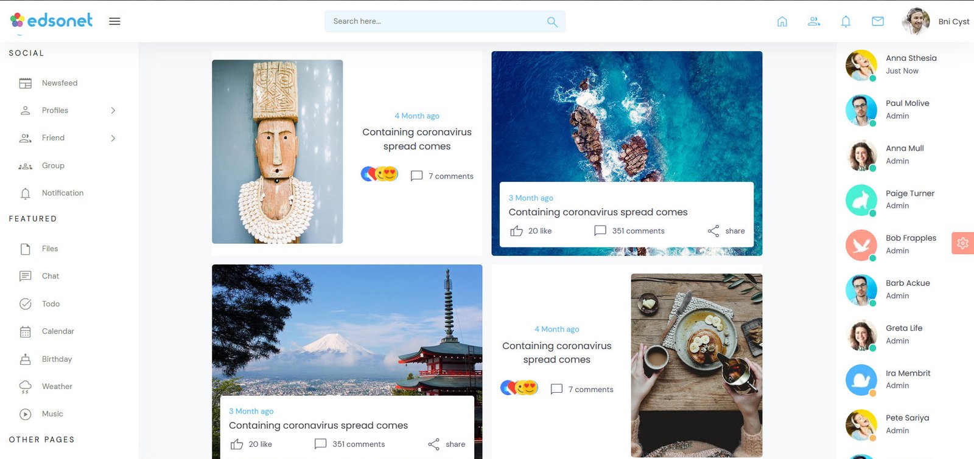Image resolution: width=974 pixels, height=459 pixels.
Task: Expand the Friend submenu chevron
Action: pyautogui.click(x=113, y=138)
